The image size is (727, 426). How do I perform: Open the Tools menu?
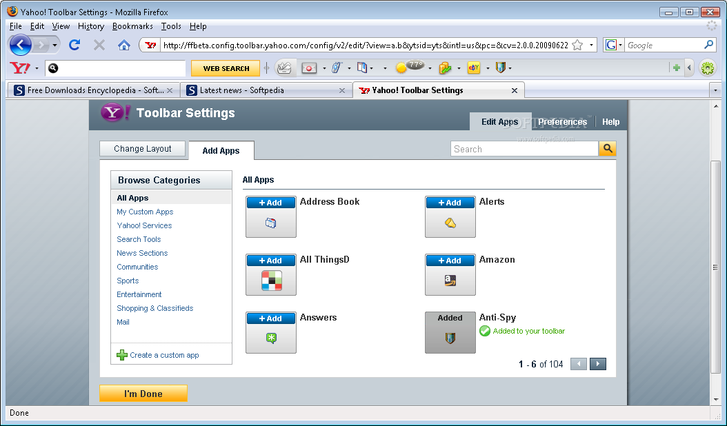click(x=171, y=26)
